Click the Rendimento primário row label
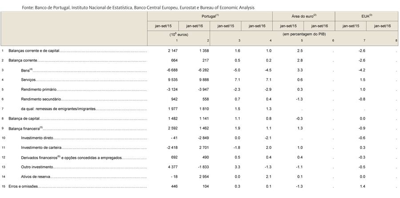The height and width of the screenshot is (198, 400). 37,89
